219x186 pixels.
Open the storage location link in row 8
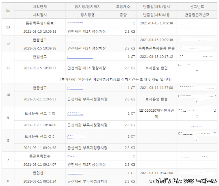click(73, 136)
